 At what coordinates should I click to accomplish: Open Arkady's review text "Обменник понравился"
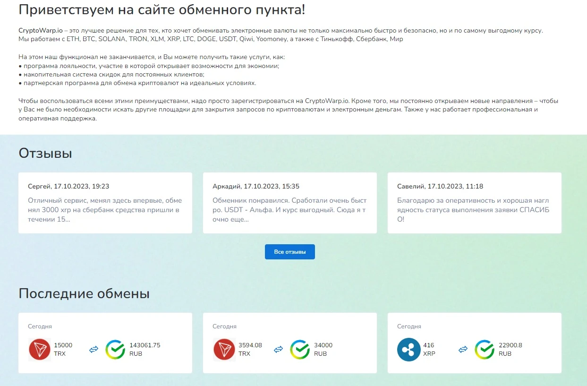click(289, 210)
